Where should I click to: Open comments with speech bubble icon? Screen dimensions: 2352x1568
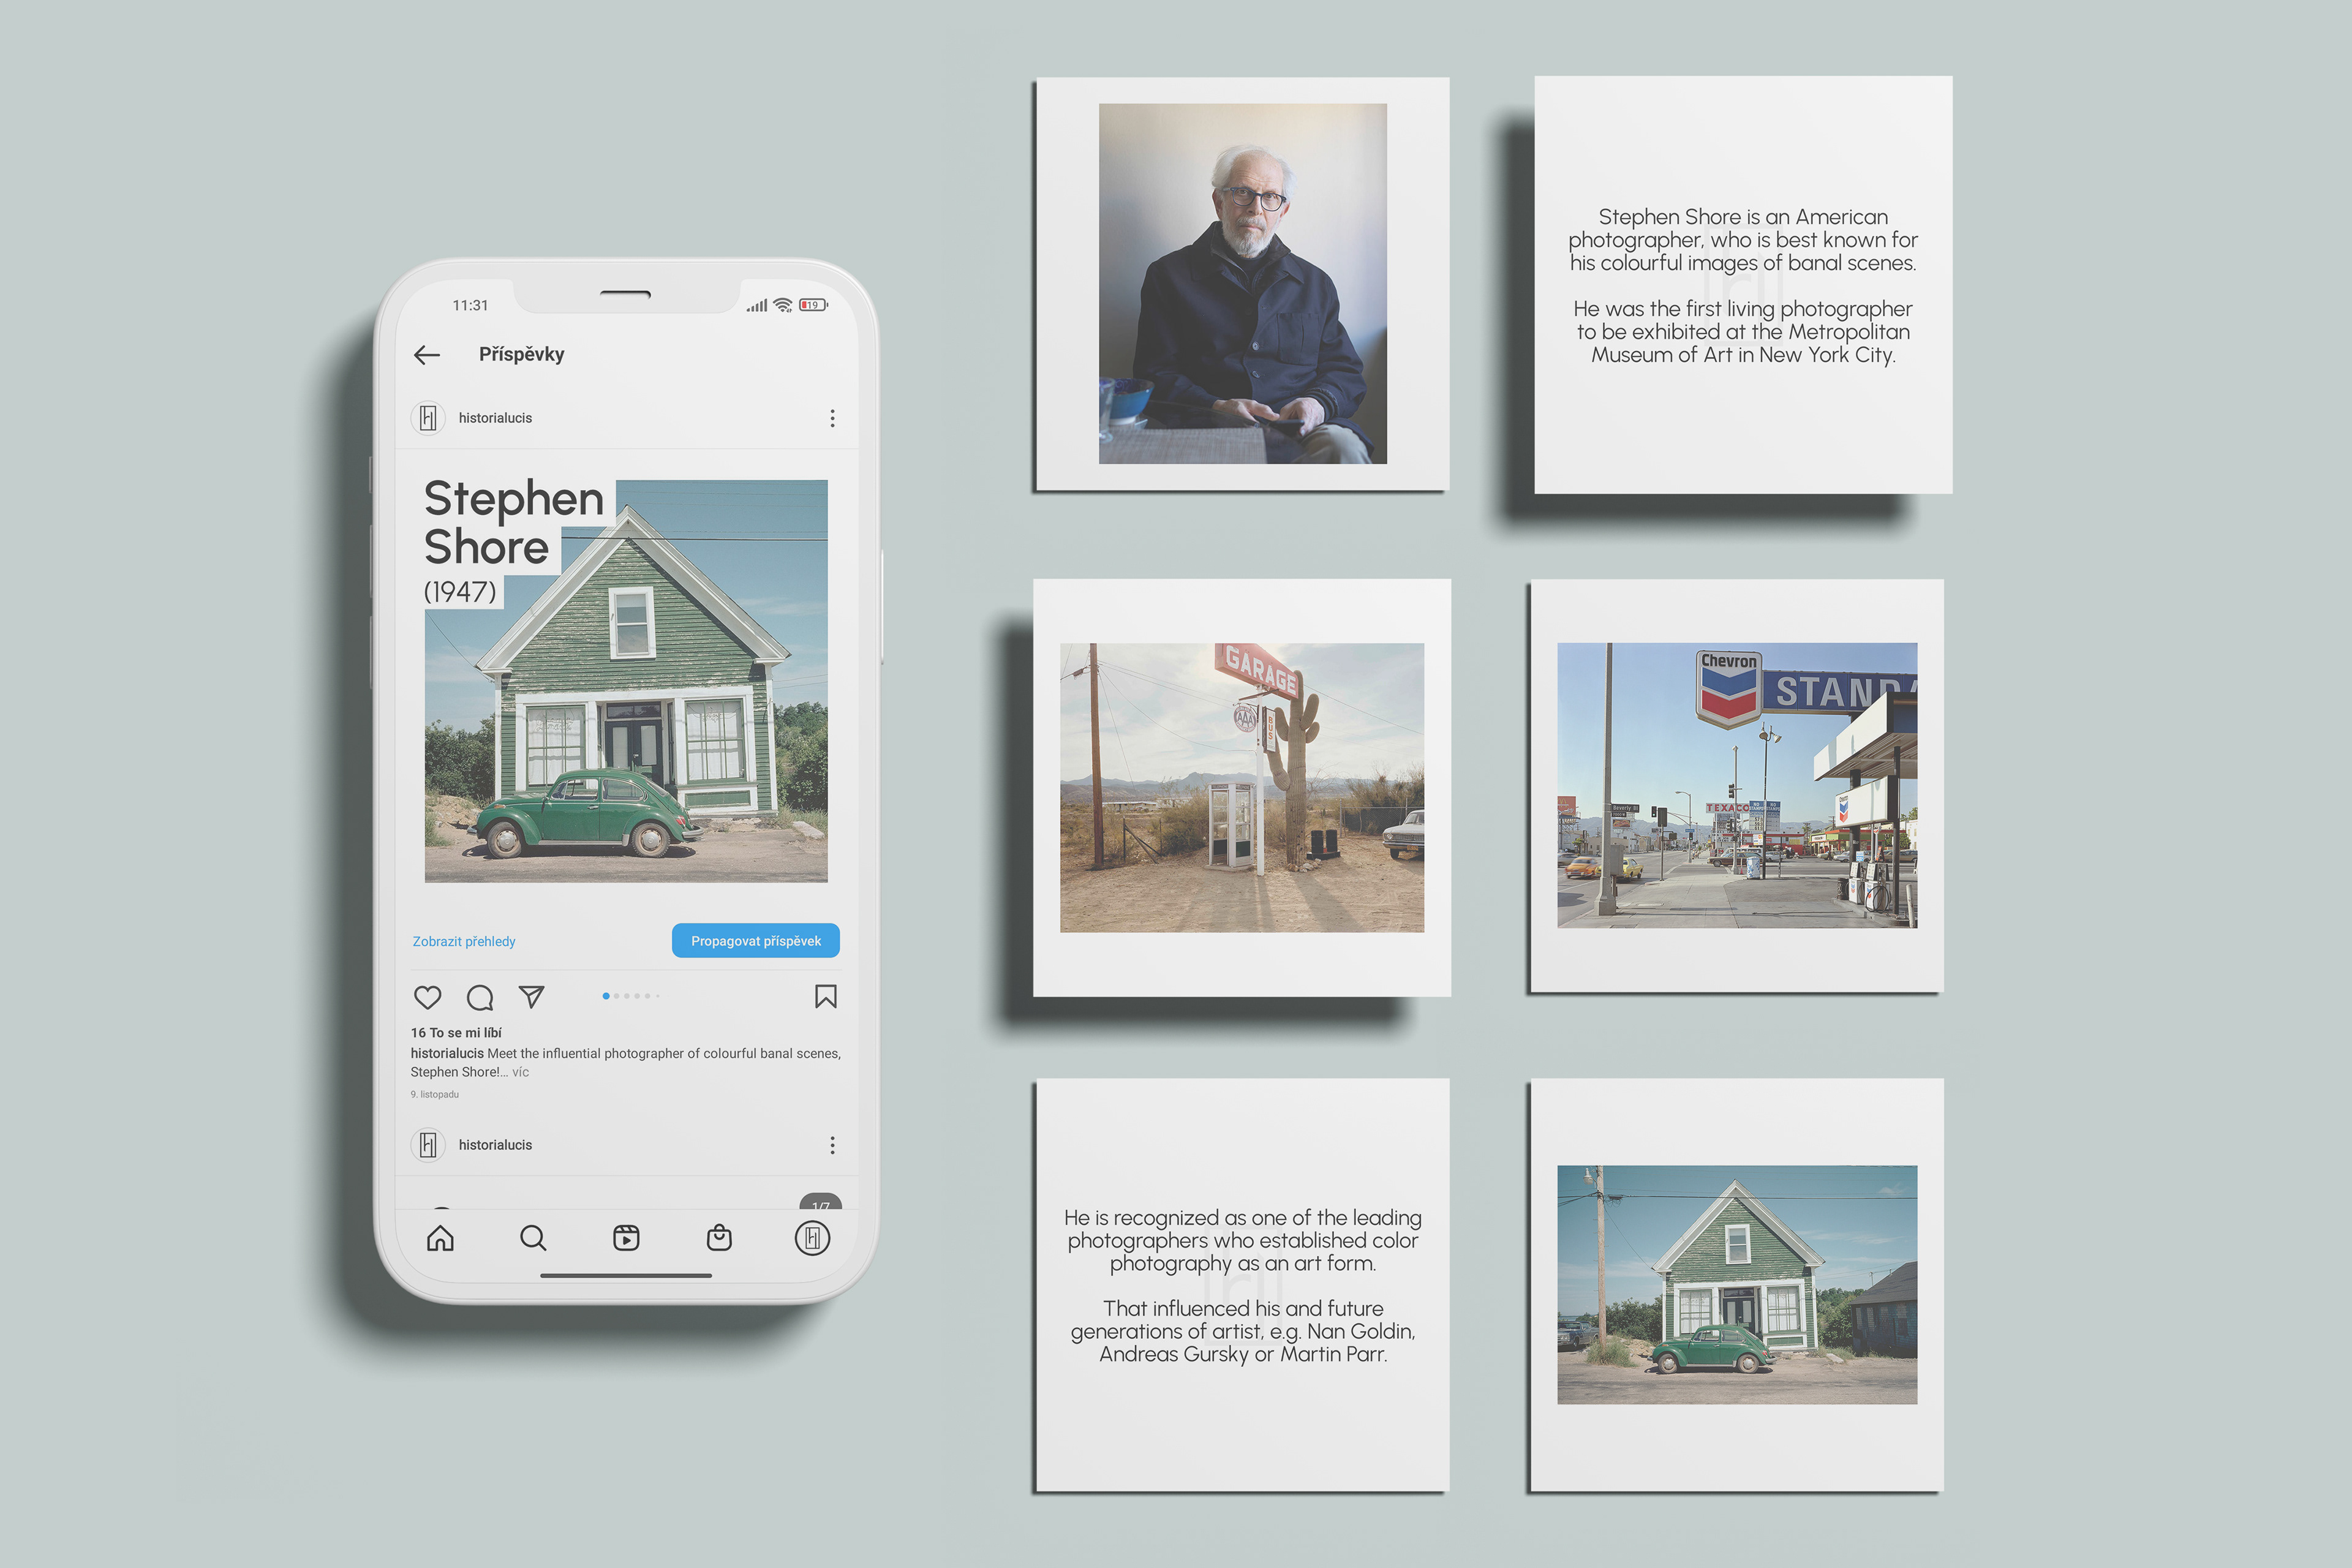point(480,997)
